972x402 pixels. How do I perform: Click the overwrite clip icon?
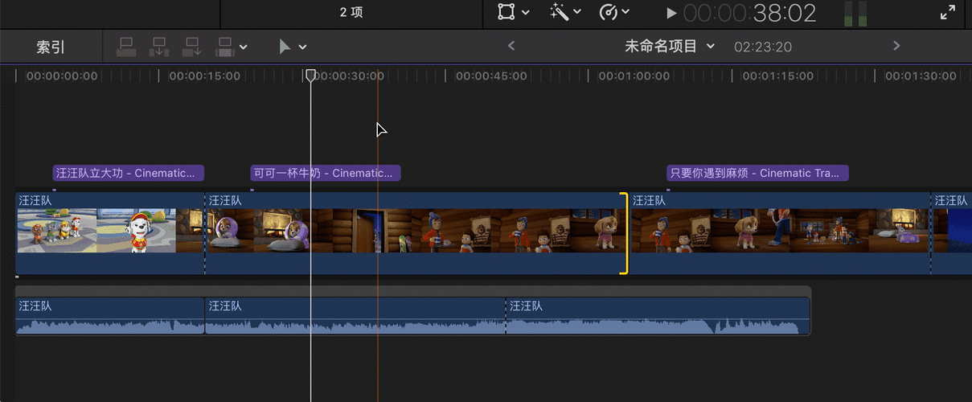coord(225,47)
